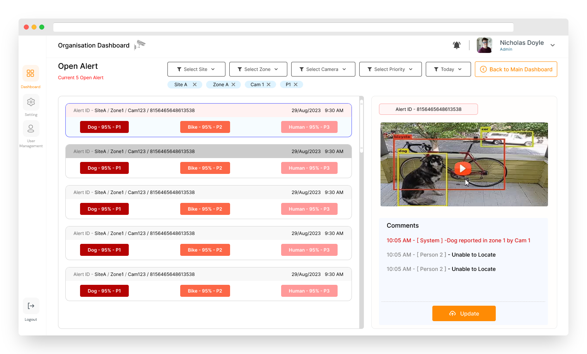Expand the user account menu chevron
Screen dimensions: 587x354
click(553, 45)
